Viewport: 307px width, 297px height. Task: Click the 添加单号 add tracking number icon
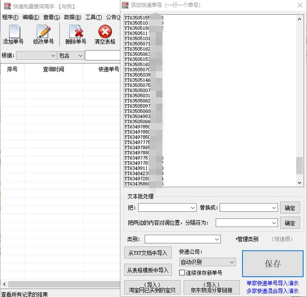pyautogui.click(x=13, y=32)
